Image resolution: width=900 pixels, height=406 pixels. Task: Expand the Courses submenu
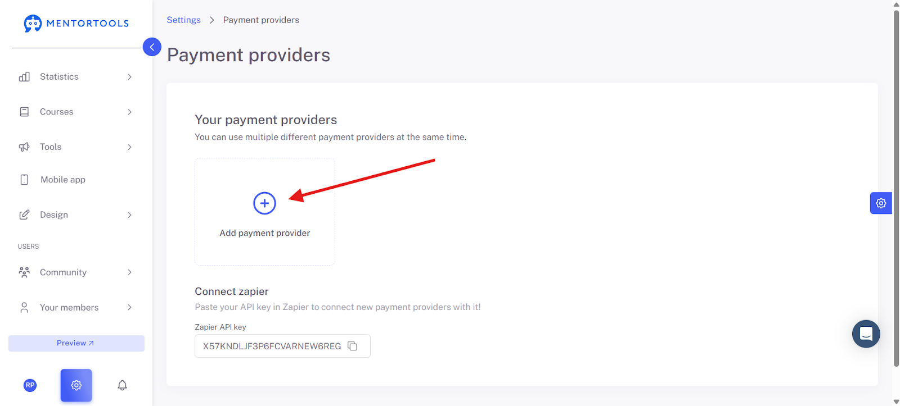click(x=129, y=112)
